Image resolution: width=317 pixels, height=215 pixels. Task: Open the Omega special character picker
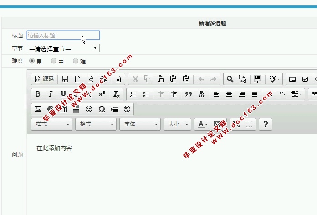coord(102,110)
